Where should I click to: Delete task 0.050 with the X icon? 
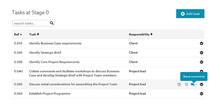(186, 84)
